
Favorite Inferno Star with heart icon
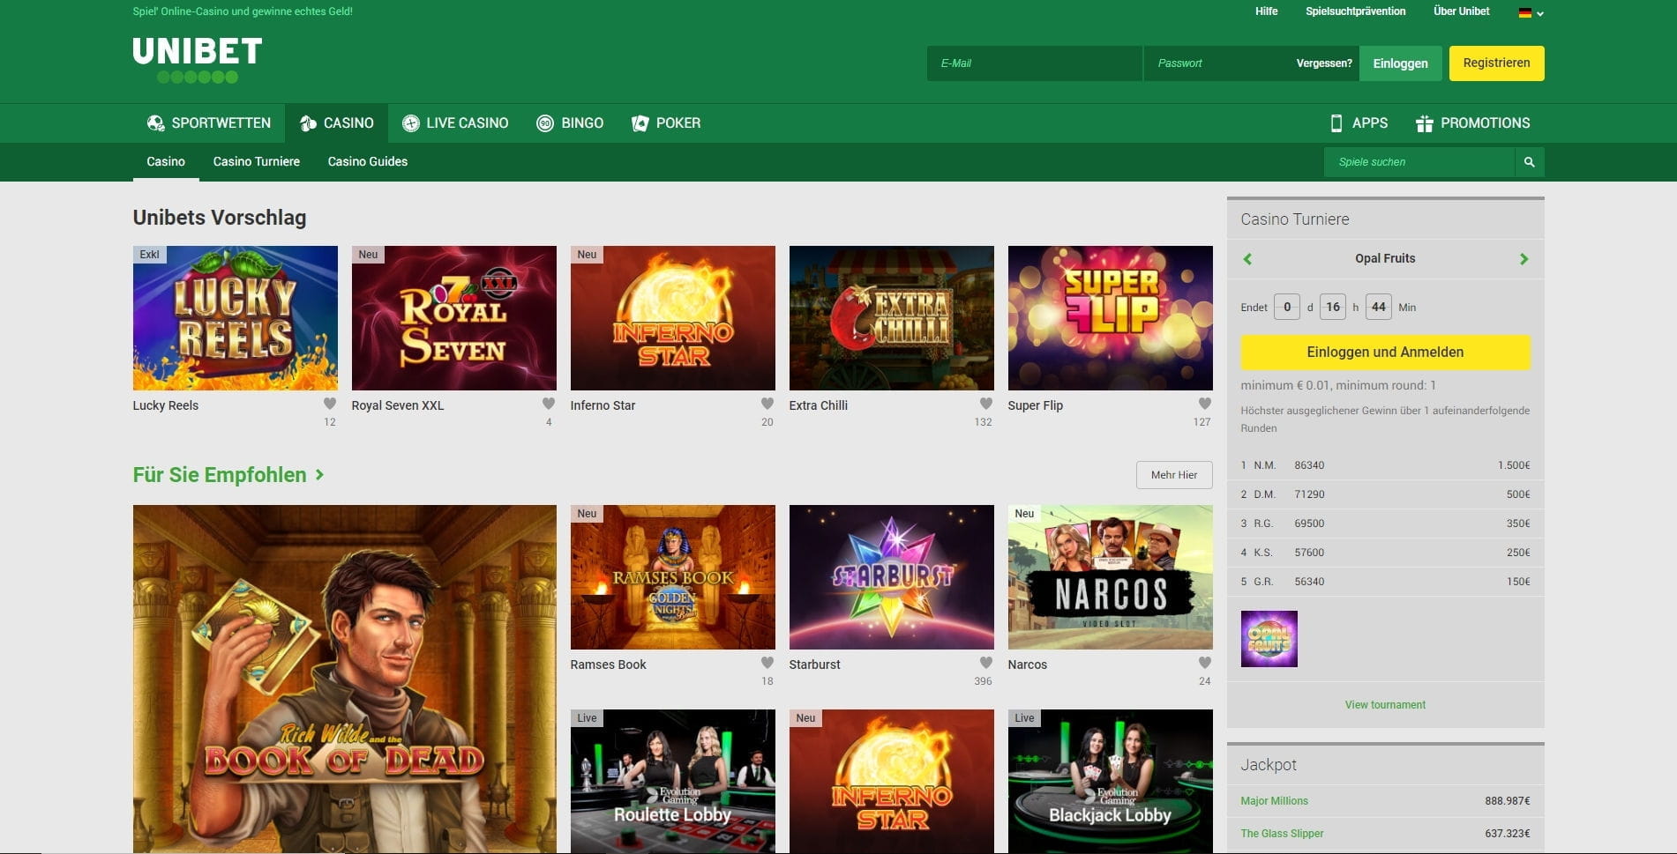click(767, 404)
